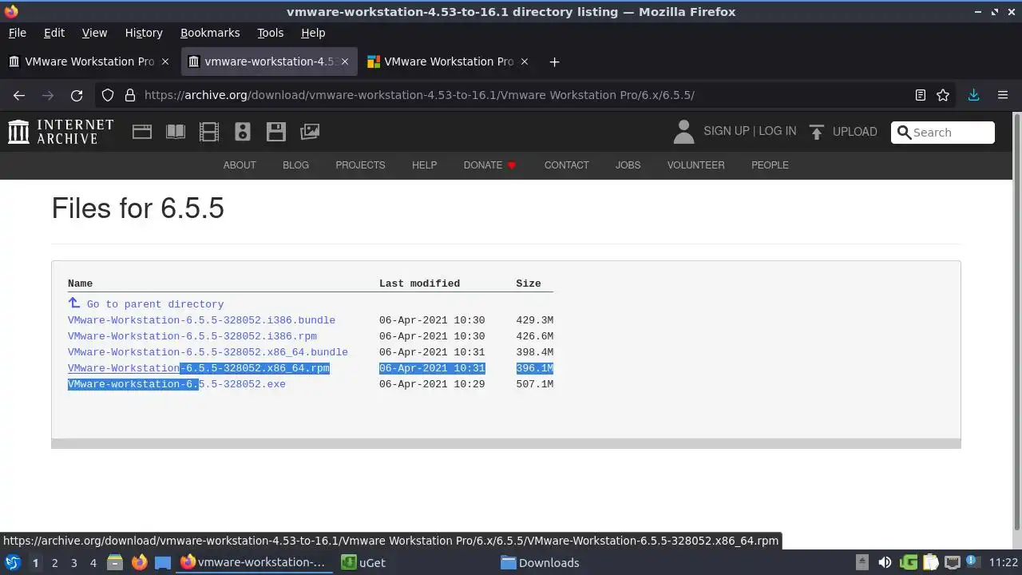Open the JOBS nav link
The image size is (1022, 575).
pyautogui.click(x=628, y=165)
